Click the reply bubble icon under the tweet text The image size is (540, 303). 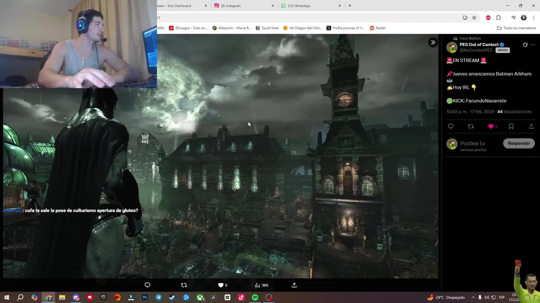451,126
